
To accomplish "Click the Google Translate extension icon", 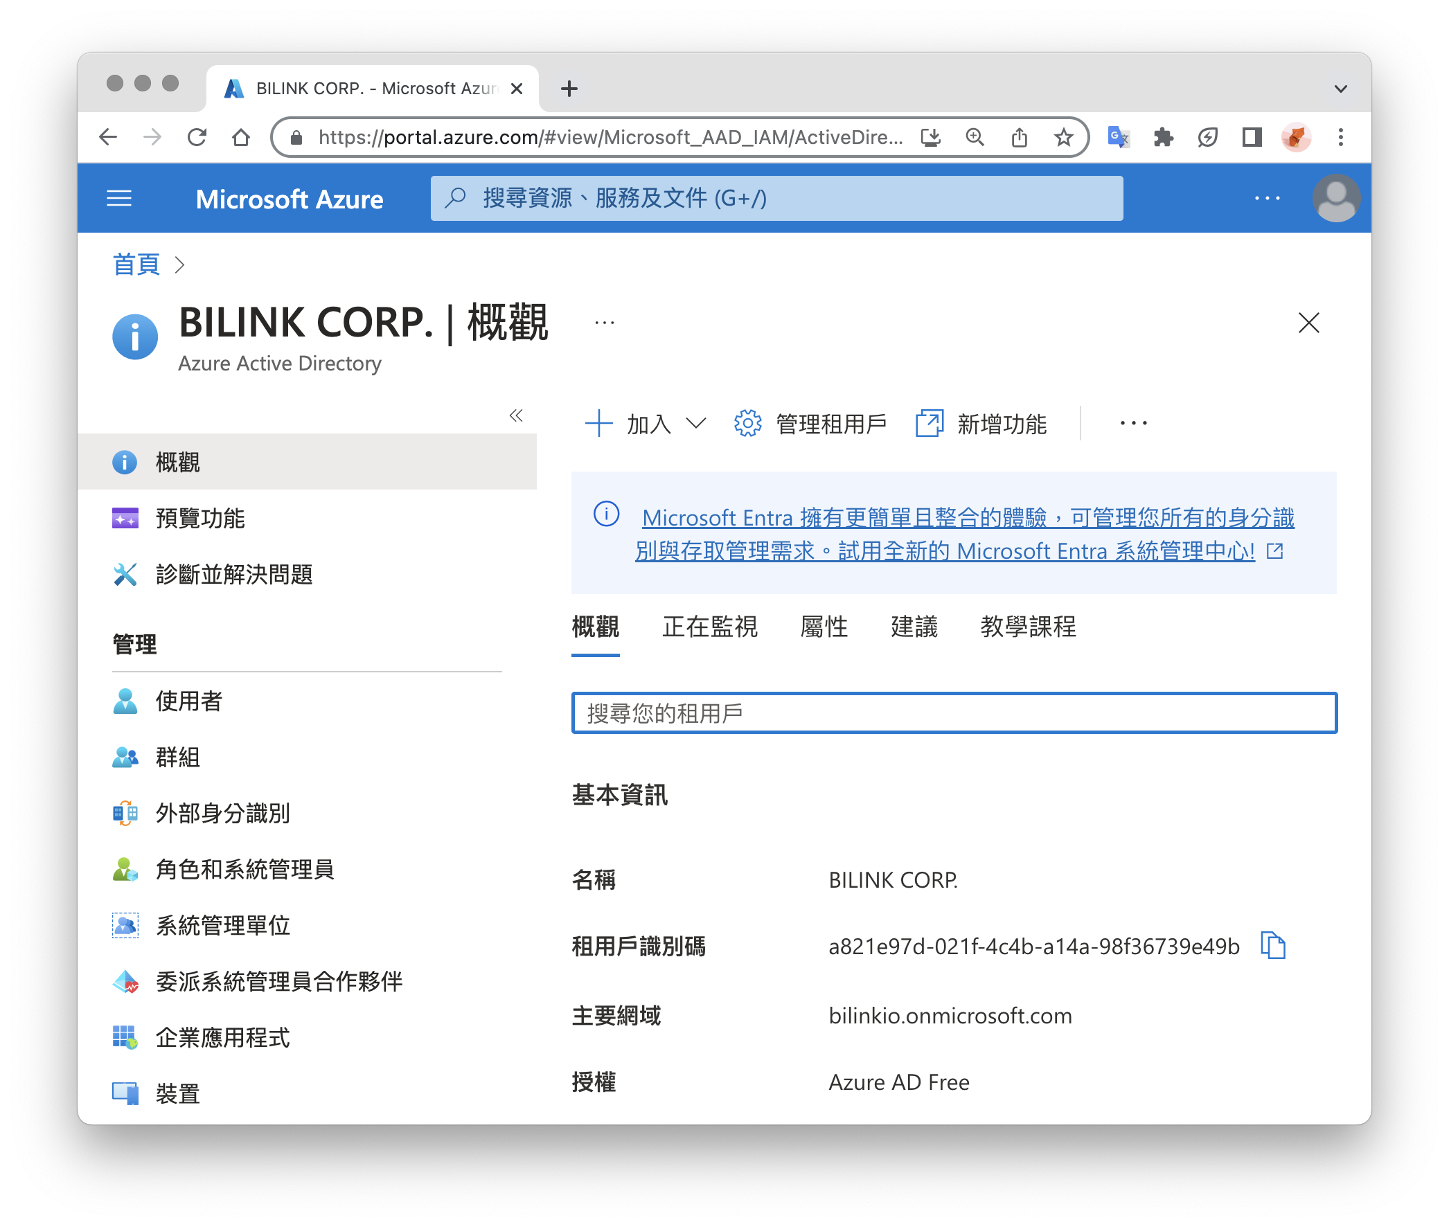I will [x=1118, y=137].
